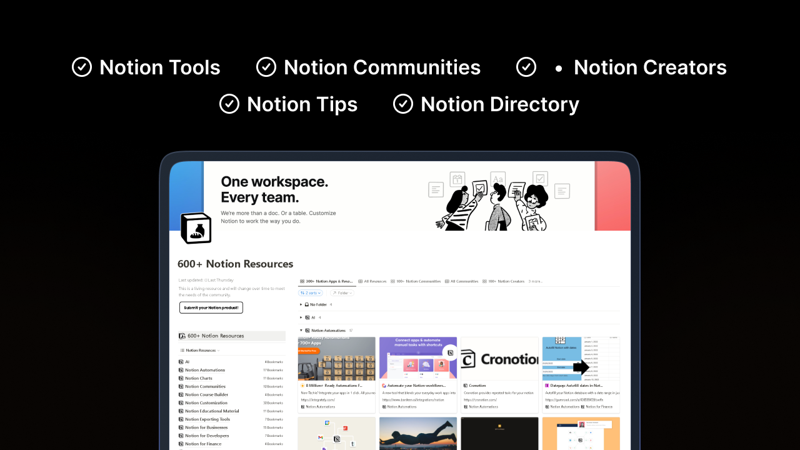Collapse the Notion Automations group
800x450 pixels.
point(301,330)
